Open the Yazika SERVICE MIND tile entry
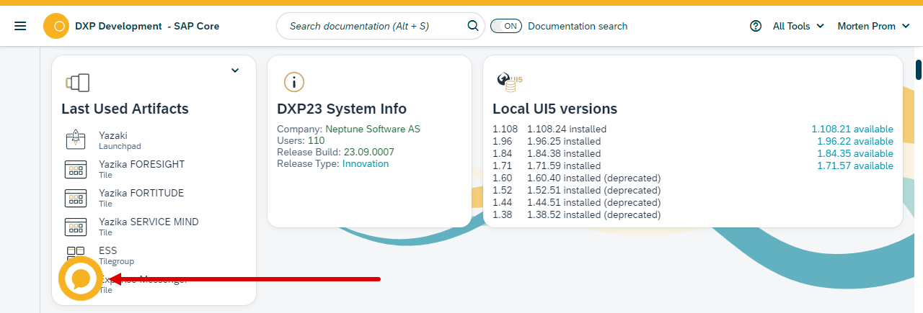The width and height of the screenshot is (923, 313). pos(153,227)
